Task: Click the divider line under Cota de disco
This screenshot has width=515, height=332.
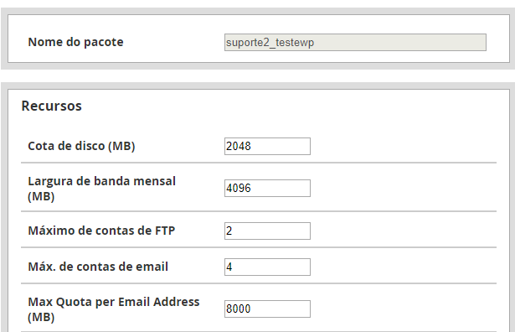Action: pyautogui.click(x=259, y=163)
